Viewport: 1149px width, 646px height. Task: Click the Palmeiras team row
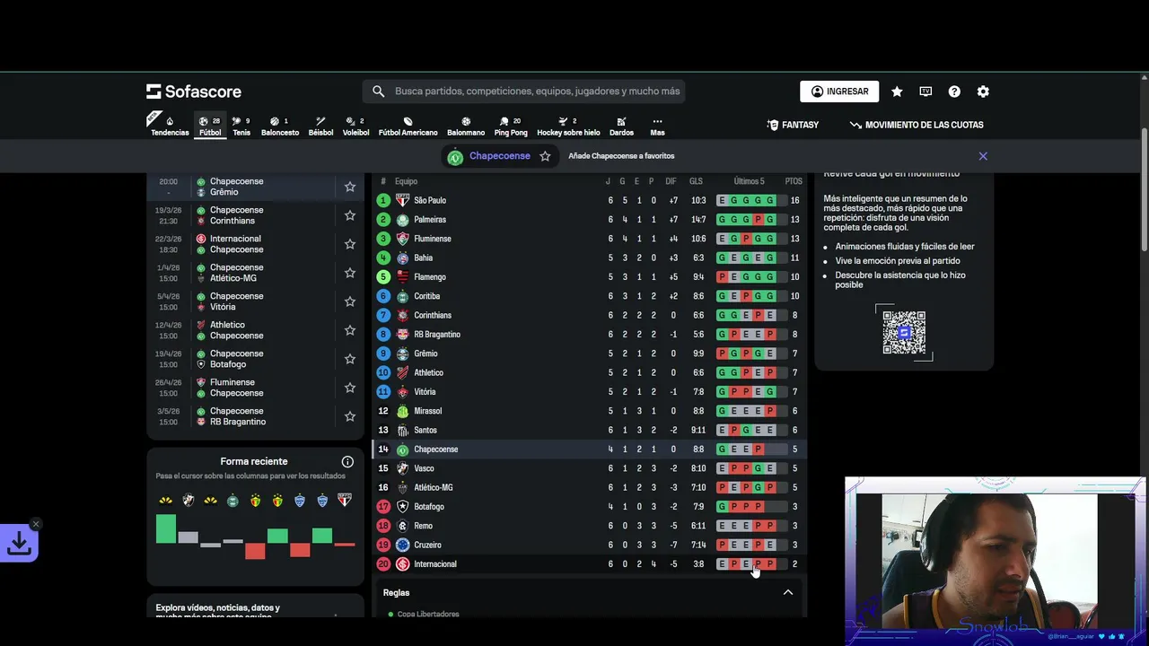[589, 220]
